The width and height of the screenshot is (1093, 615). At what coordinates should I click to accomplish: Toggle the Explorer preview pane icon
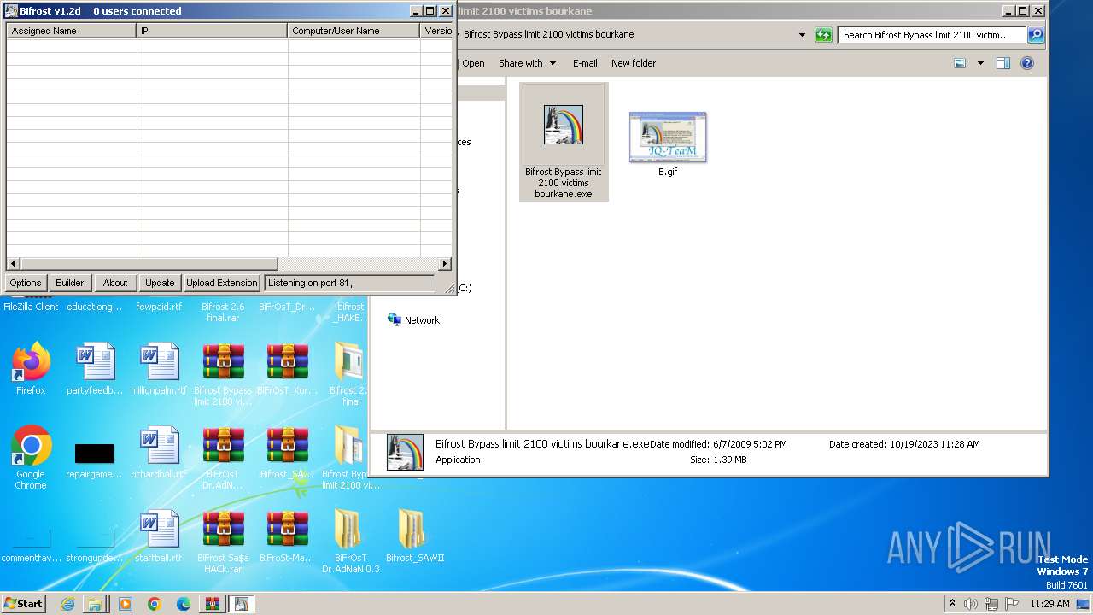[x=1003, y=63]
